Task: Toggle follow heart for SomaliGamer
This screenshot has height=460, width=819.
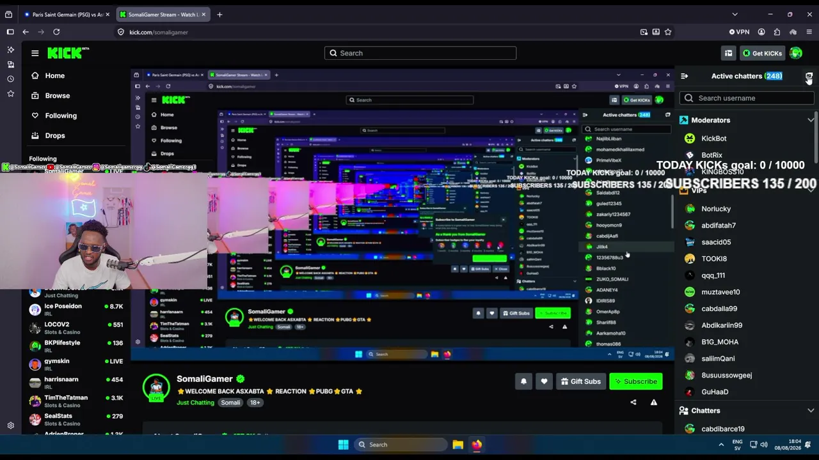Action: pos(544,381)
